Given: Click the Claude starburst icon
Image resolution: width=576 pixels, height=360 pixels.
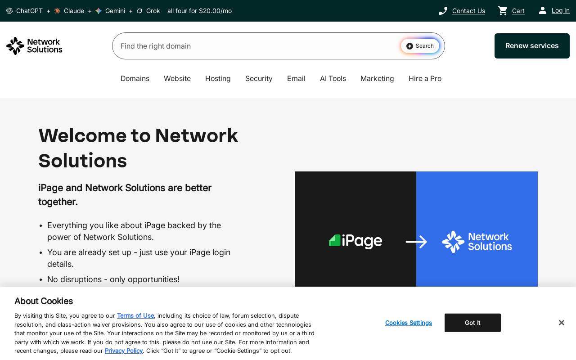Looking at the screenshot, I should click(x=57, y=11).
